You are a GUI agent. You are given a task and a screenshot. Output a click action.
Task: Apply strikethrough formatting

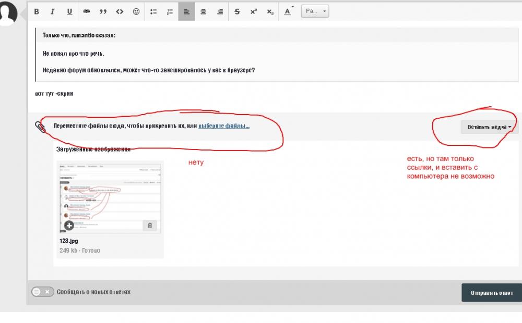[237, 11]
